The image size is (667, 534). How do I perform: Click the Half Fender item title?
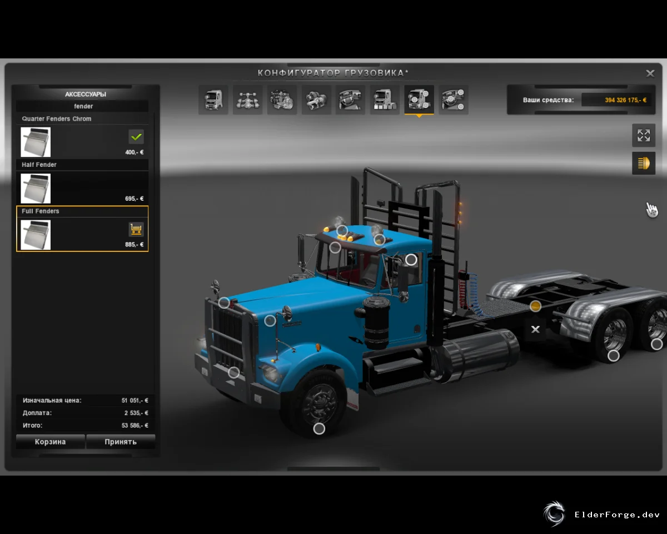coord(39,165)
